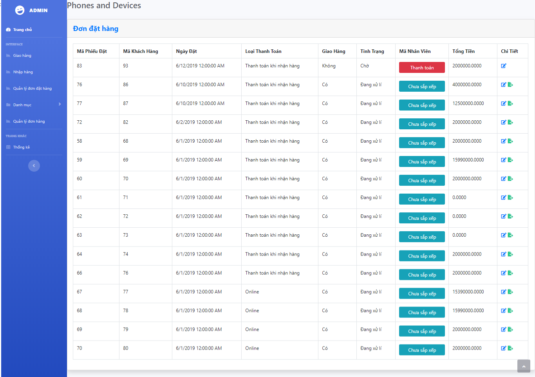
Task: Open edit icon for order 58, customer 68
Action: [504, 141]
